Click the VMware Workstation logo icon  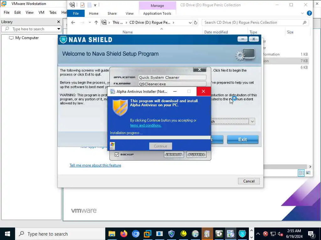tap(4, 4)
